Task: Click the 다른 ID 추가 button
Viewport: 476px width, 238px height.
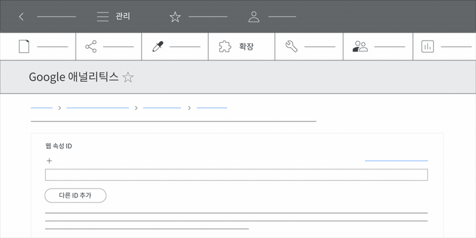Action: [x=76, y=196]
